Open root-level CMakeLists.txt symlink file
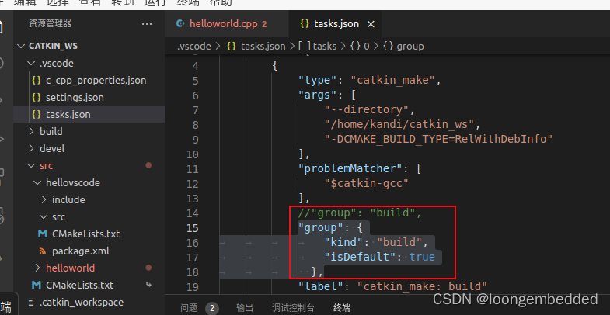 (89, 285)
